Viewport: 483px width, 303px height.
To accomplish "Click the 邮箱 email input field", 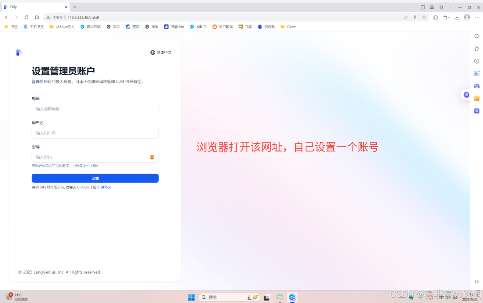I will [x=95, y=109].
